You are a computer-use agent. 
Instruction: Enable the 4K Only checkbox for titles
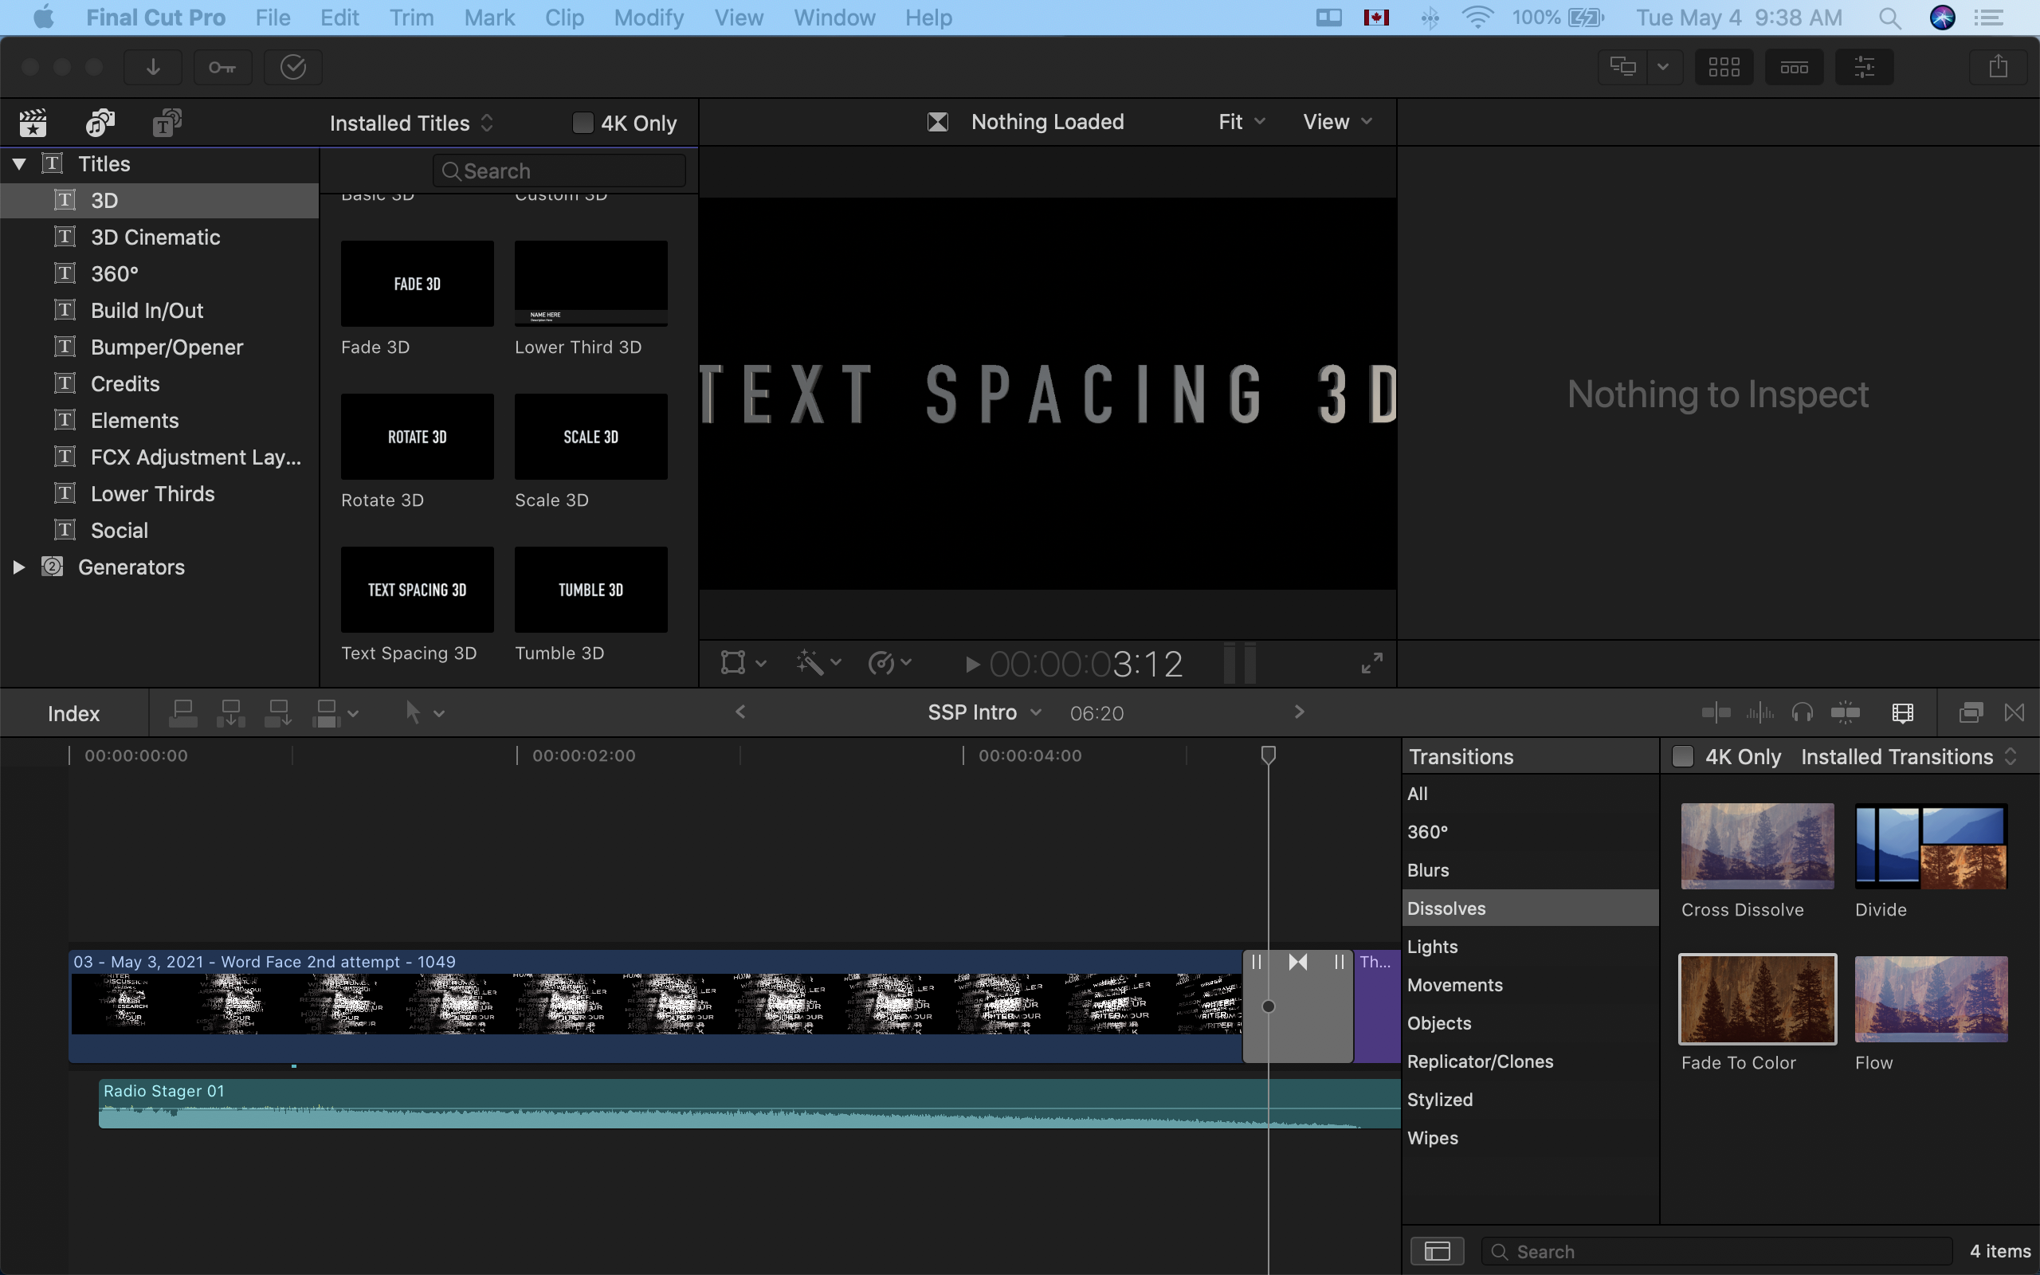pos(583,123)
